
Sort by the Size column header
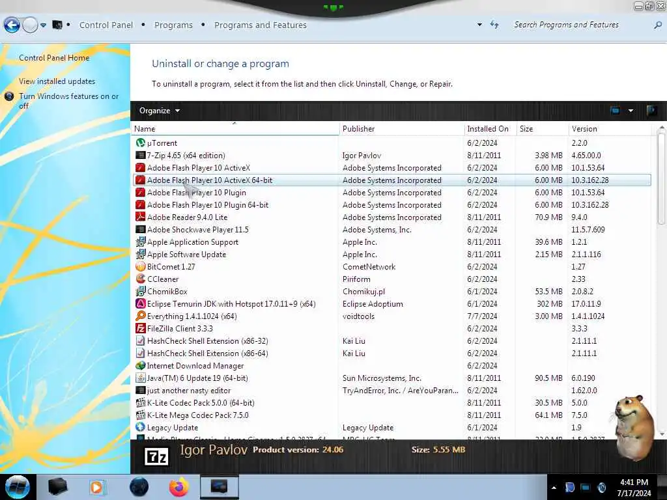543,128
